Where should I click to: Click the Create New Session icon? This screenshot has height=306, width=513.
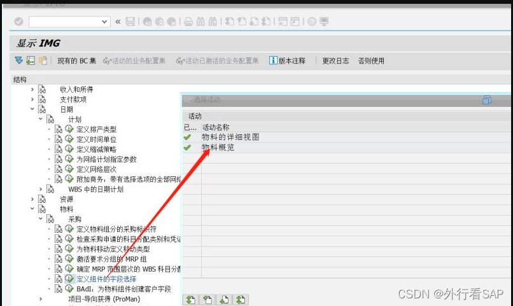pos(283,22)
